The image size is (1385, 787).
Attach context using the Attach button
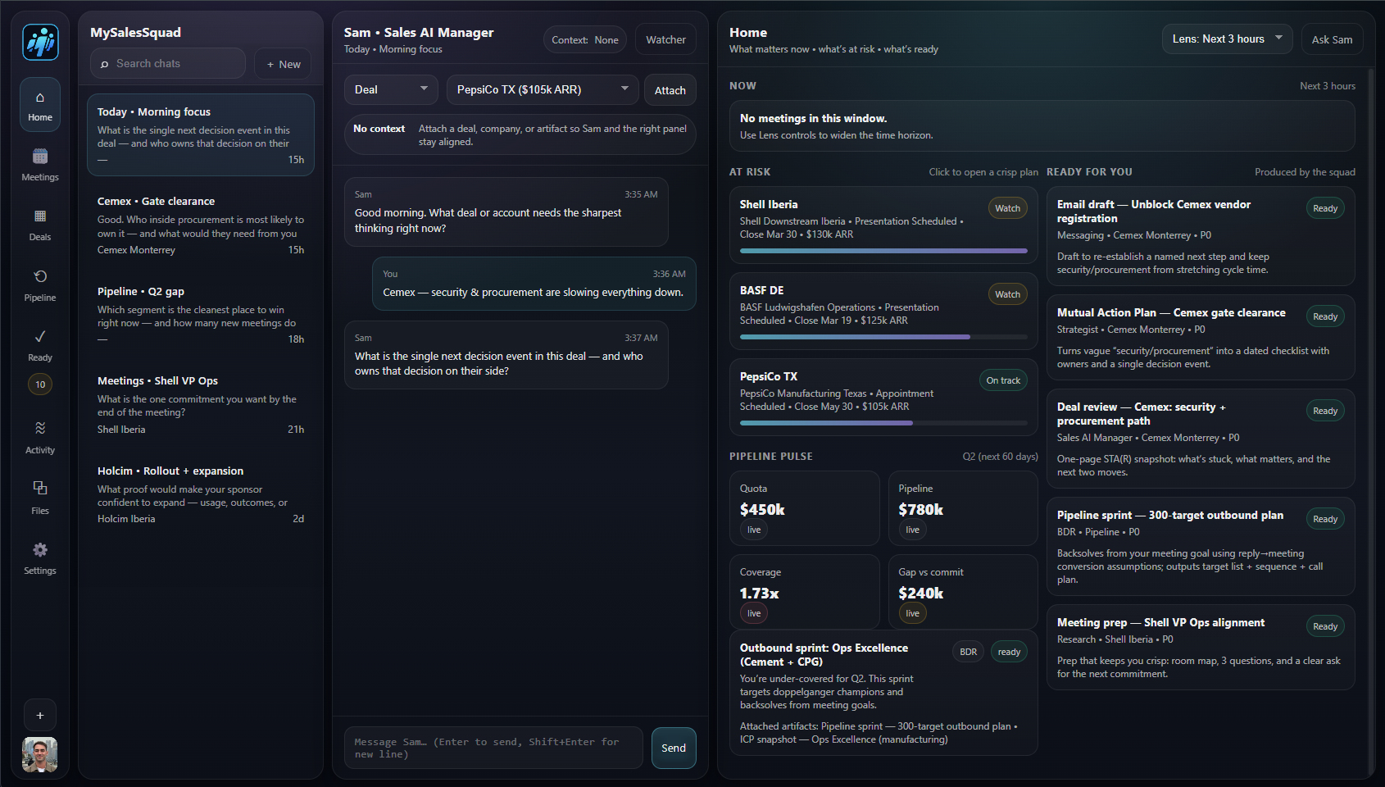pos(670,89)
